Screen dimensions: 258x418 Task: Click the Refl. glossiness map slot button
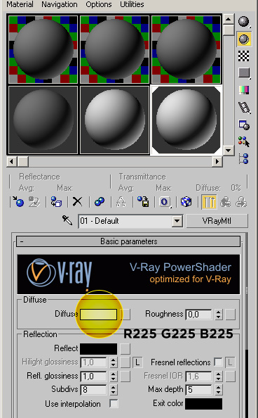point(125,376)
